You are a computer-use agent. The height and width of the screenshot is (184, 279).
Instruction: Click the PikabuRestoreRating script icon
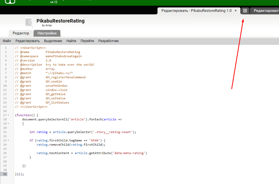pos(28,22)
